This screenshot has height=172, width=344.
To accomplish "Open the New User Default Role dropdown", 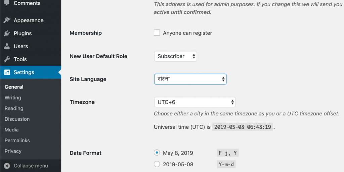I will [x=175, y=56].
